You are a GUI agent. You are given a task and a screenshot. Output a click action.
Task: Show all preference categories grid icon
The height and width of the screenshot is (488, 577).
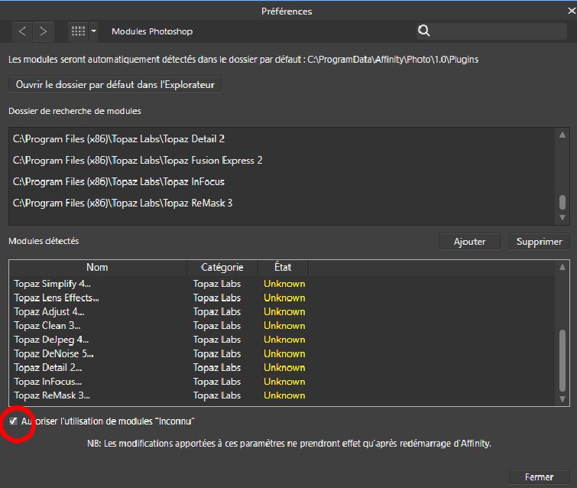(x=78, y=31)
